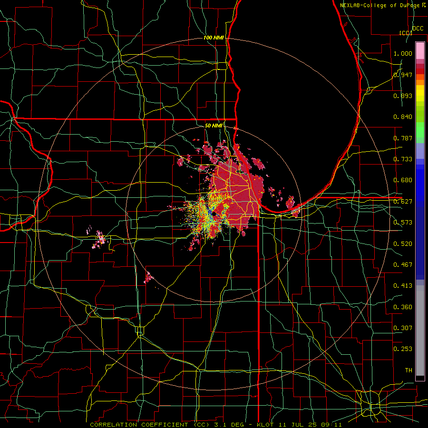This screenshot has height=428, width=428.
Task: Click the "50 NMI" range ring label
Action: tap(214, 126)
